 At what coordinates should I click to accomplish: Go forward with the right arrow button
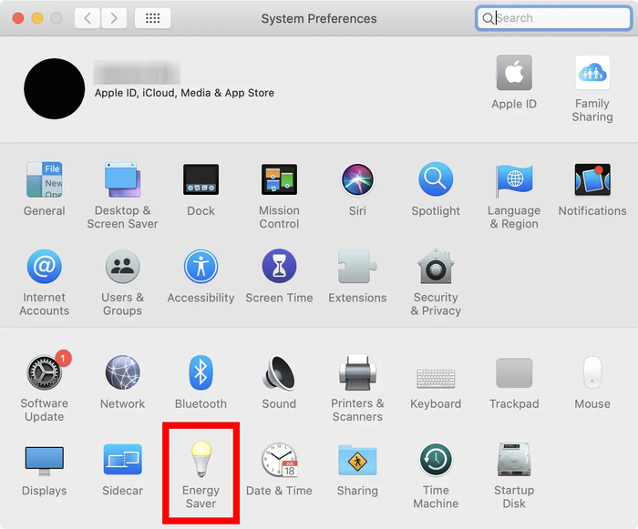pyautogui.click(x=114, y=18)
